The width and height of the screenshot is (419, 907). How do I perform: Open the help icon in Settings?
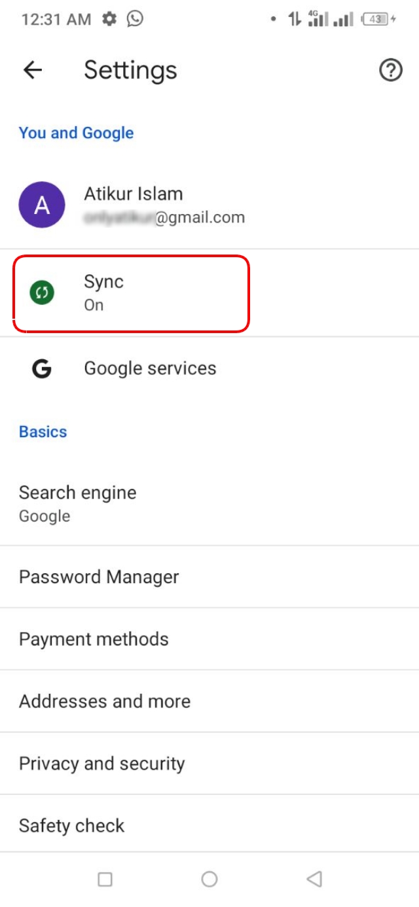(390, 70)
